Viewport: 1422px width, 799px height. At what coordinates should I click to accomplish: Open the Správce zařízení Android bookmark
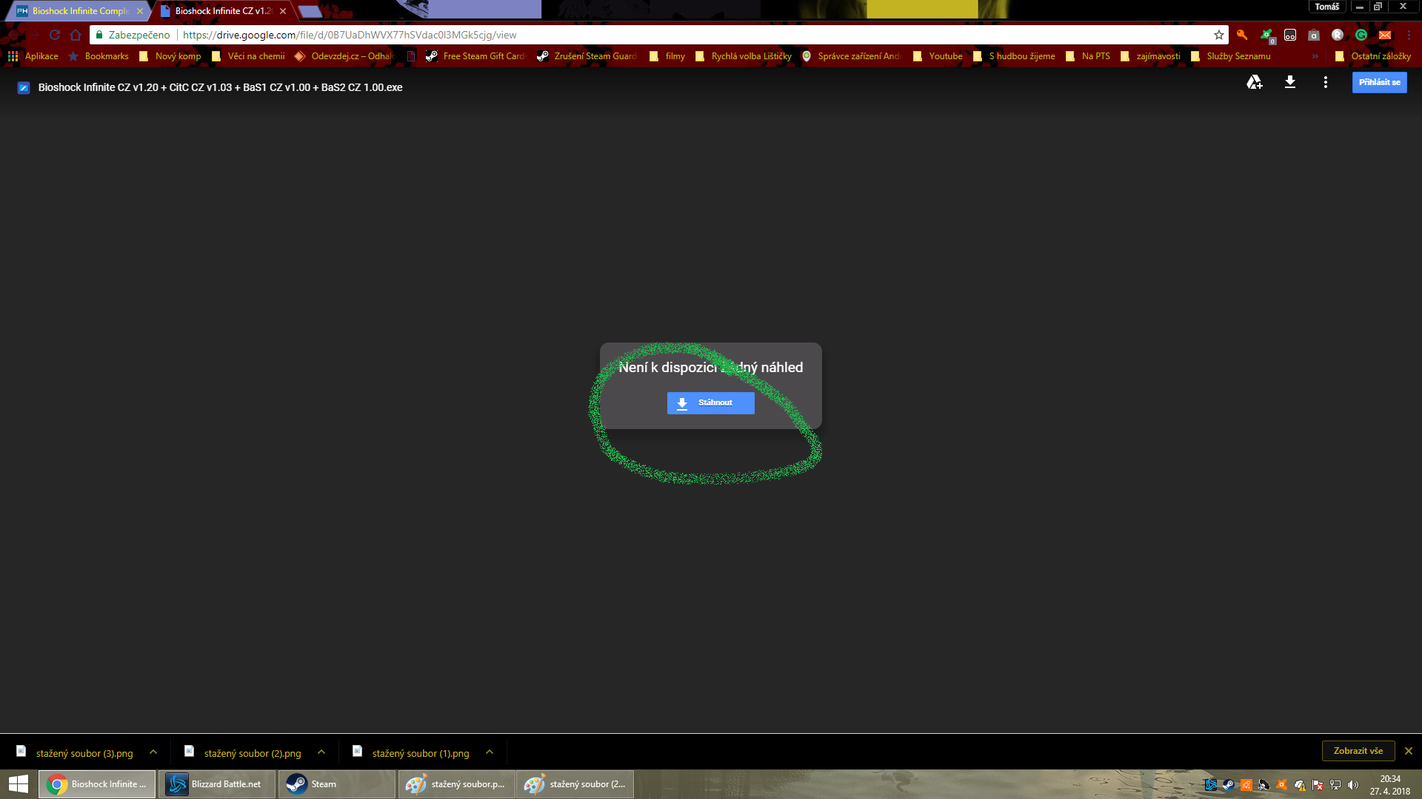852,56
